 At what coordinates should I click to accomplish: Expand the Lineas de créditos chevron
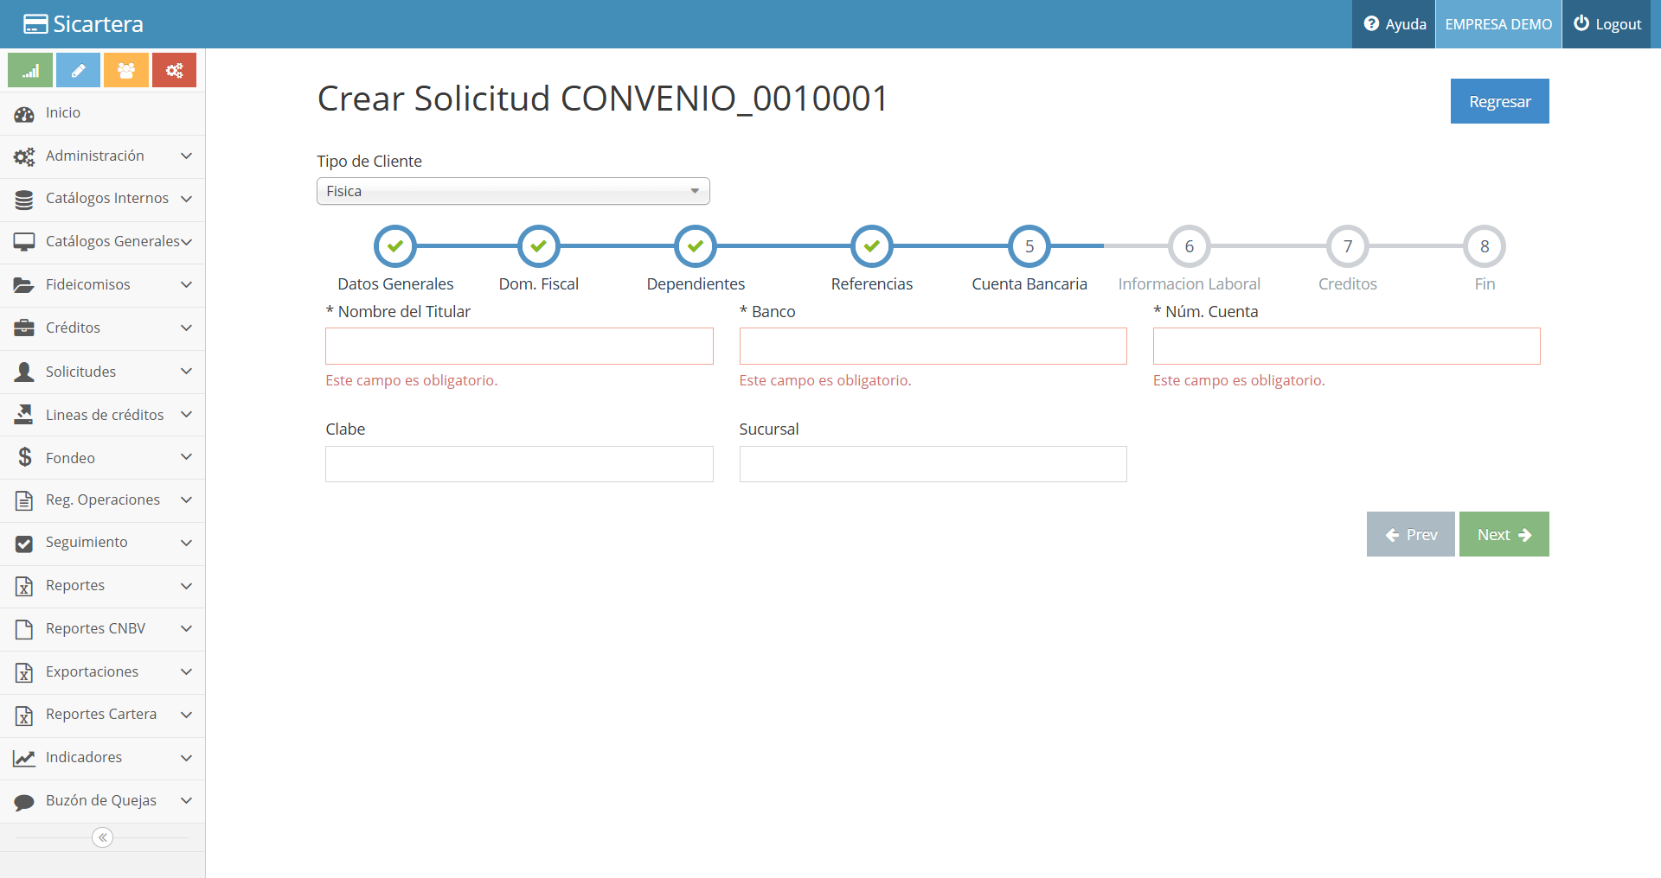click(x=186, y=414)
